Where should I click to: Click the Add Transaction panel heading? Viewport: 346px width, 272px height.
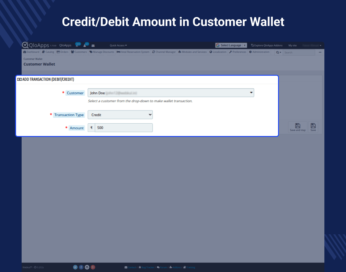point(46,79)
